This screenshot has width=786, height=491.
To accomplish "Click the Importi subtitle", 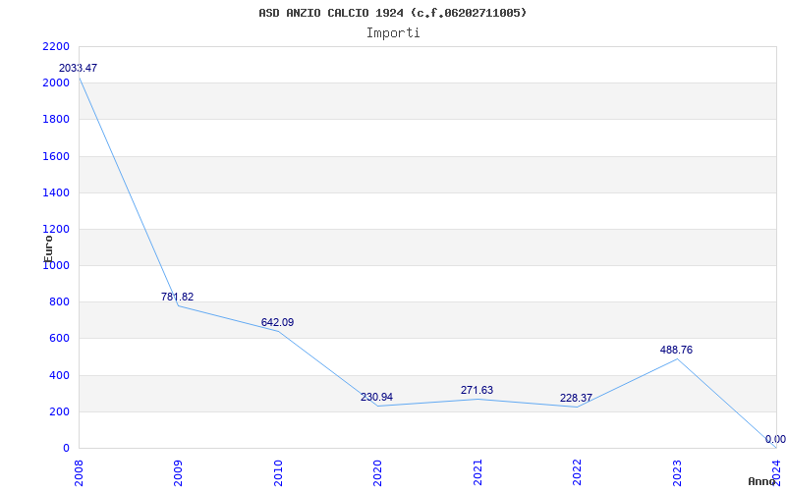I will tap(393, 33).
